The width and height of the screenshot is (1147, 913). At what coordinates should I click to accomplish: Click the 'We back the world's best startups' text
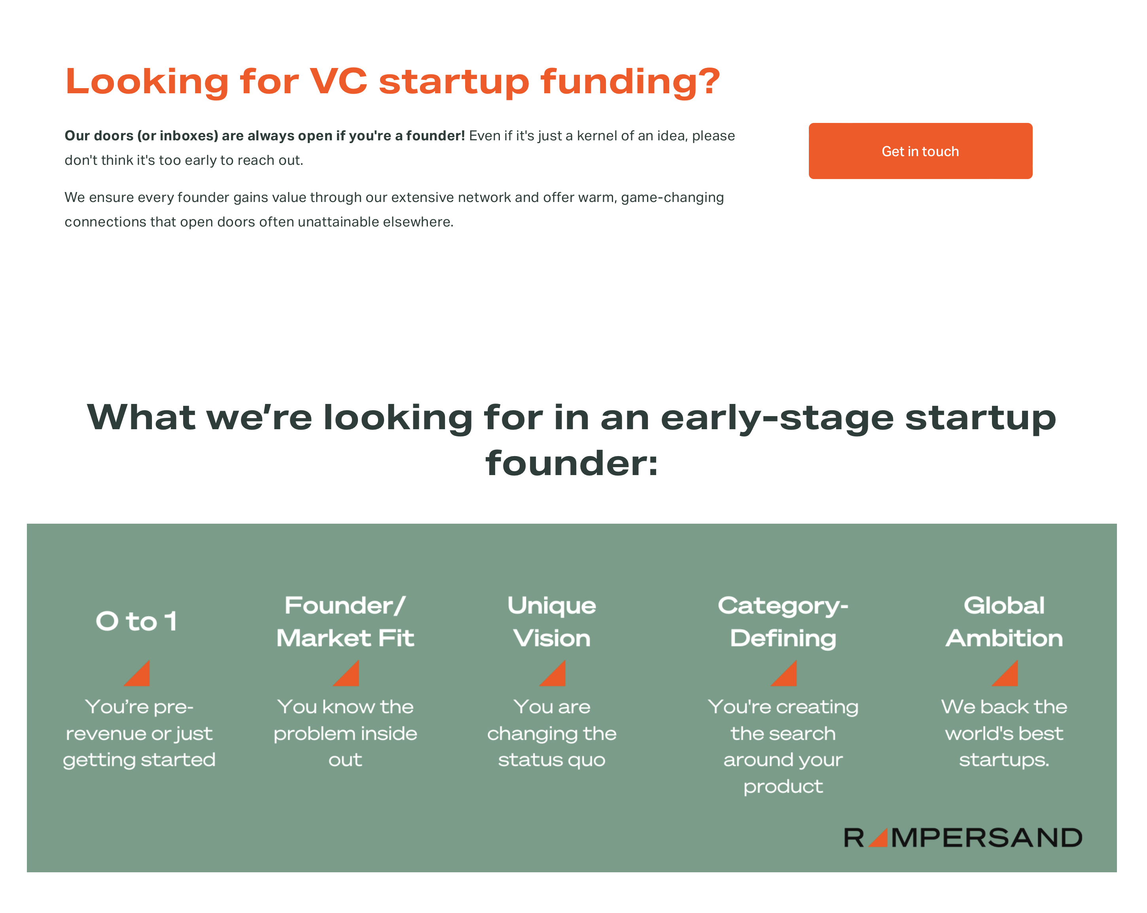1005,733
